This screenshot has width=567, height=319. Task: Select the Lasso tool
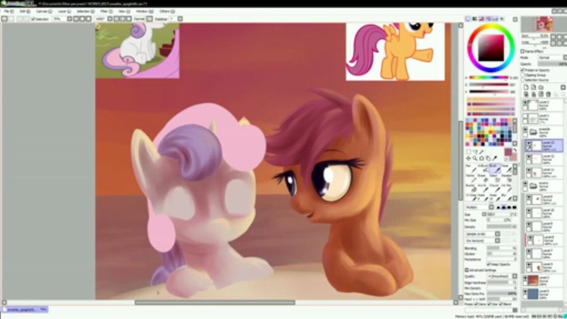pyautogui.click(x=475, y=152)
